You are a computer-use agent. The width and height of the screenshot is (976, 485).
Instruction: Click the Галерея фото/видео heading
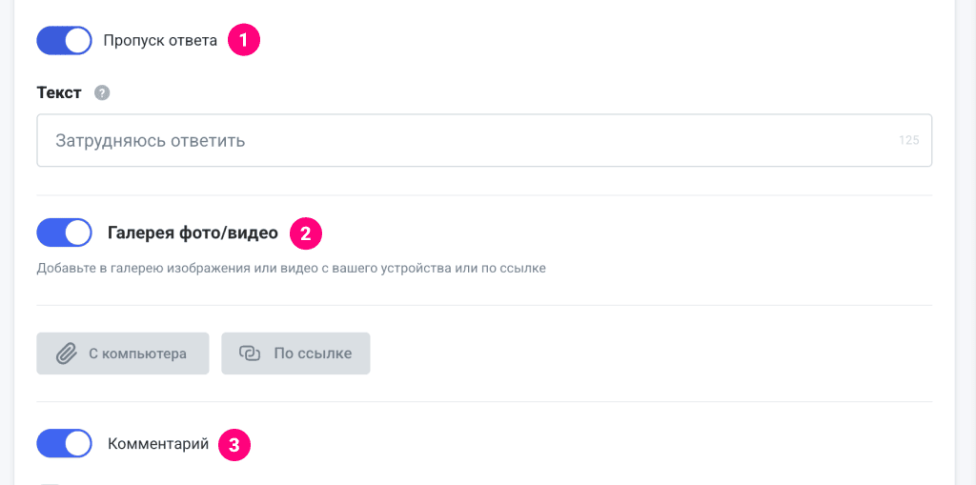[193, 232]
